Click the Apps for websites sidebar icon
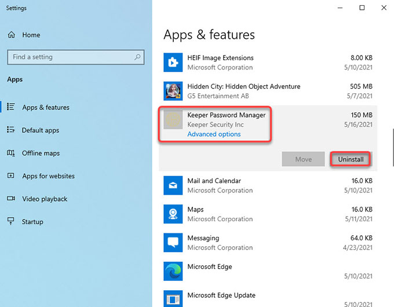The width and height of the screenshot is (394, 307). click(x=11, y=176)
